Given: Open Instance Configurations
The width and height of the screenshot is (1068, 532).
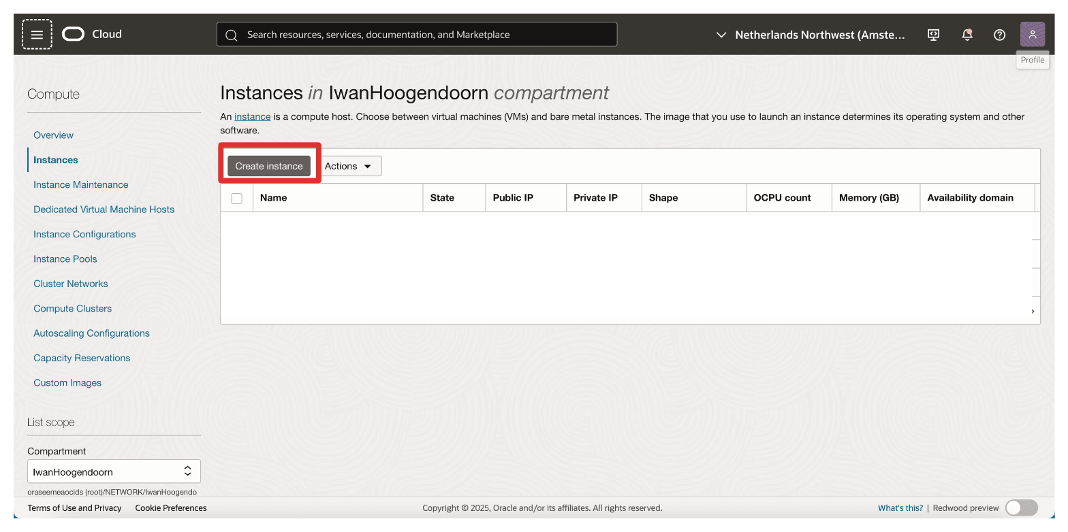Looking at the screenshot, I should (84, 234).
